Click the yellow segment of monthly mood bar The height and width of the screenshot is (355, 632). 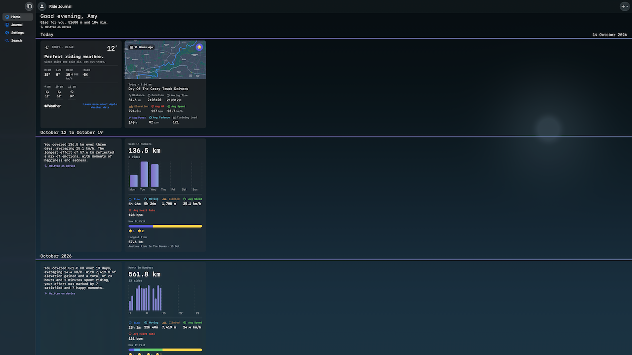[x=182, y=350]
